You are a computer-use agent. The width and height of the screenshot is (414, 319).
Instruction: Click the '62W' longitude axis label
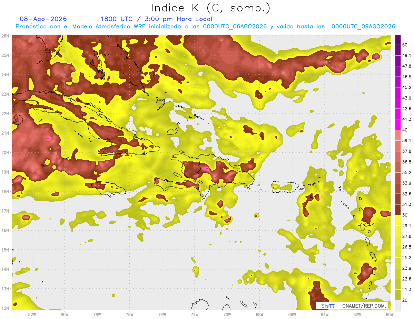pos(357,315)
